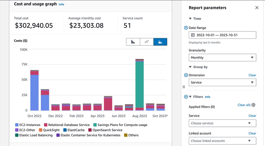The image size is (265, 146).
Task: Click the EC2-Instances legend color swatch
Action: click(x=17, y=125)
